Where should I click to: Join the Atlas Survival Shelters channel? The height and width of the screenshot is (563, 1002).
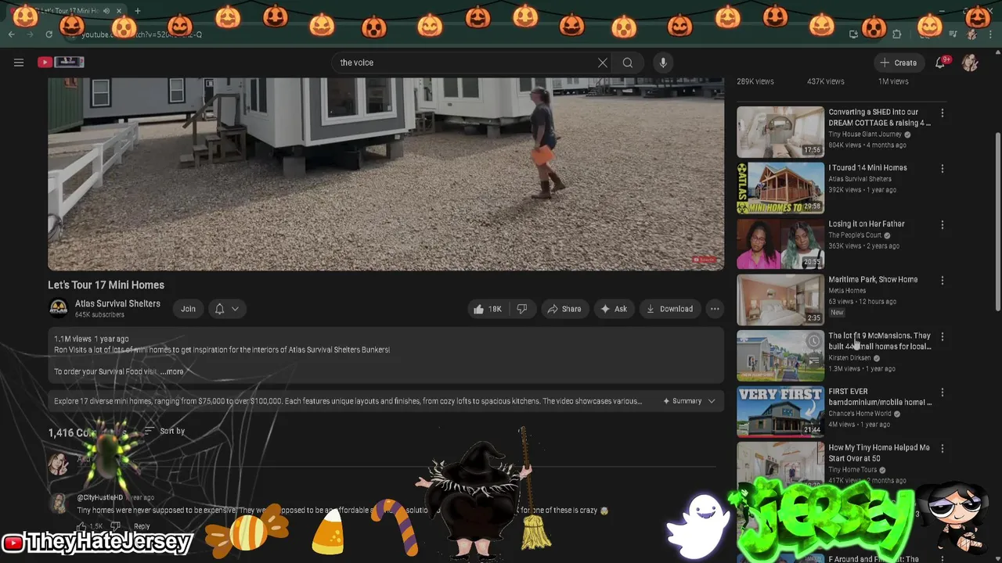tap(188, 309)
